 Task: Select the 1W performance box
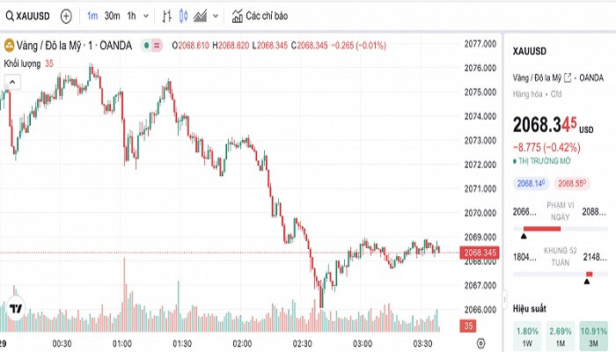click(x=527, y=335)
